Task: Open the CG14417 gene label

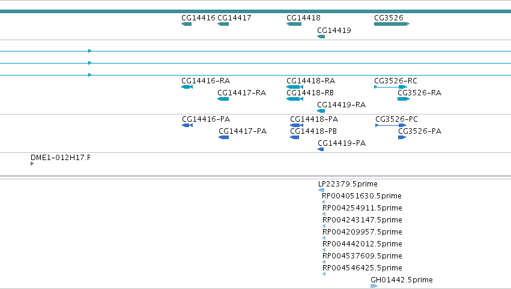Action: (x=234, y=18)
